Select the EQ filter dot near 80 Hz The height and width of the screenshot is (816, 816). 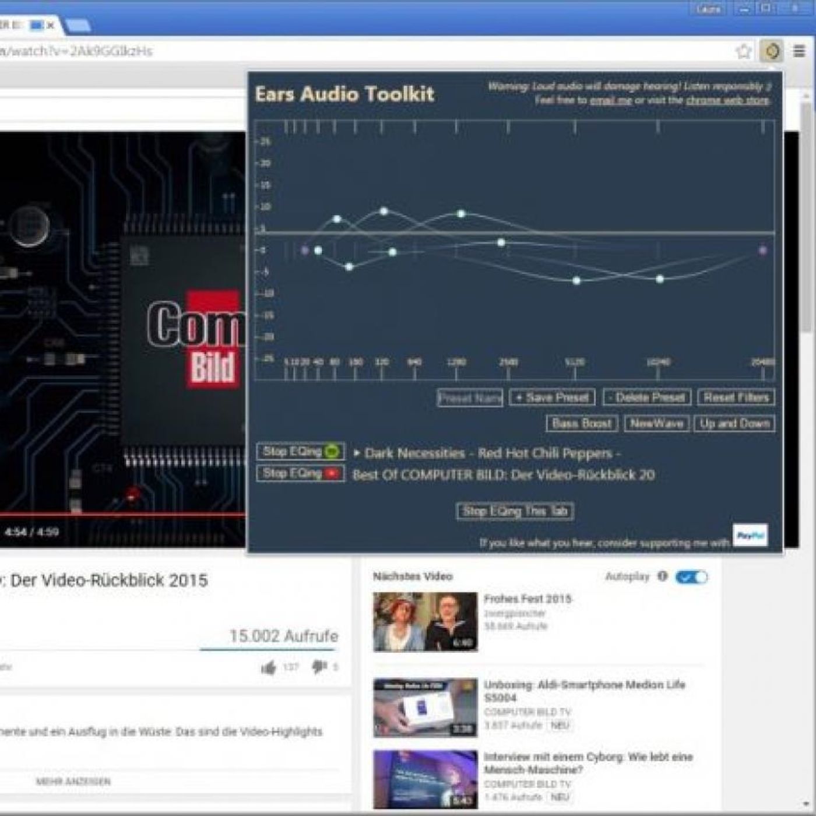click(x=337, y=219)
